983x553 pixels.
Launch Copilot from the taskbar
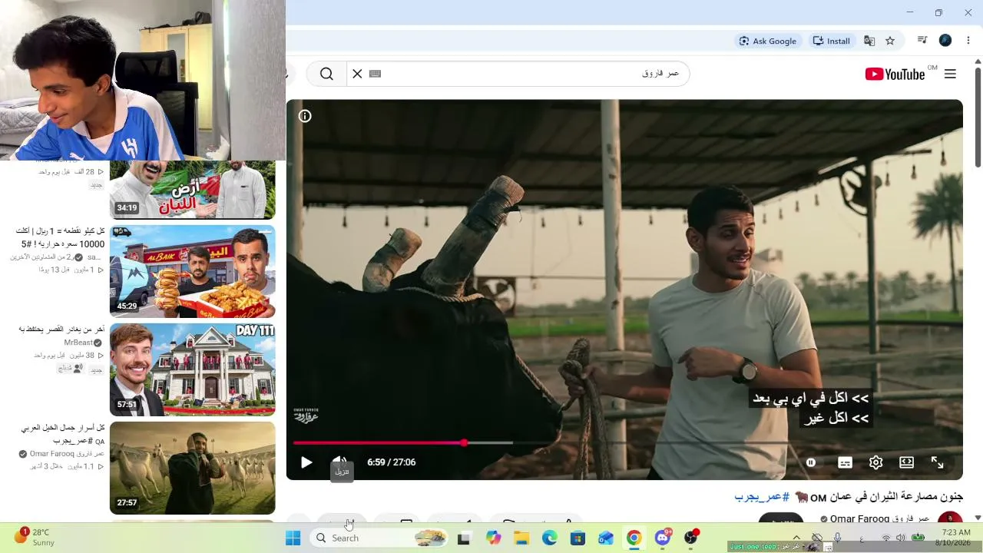click(x=493, y=538)
